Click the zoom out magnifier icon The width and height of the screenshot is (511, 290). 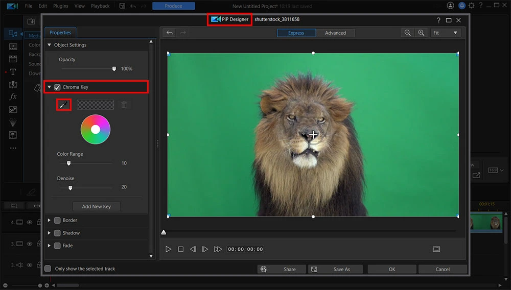pos(408,33)
